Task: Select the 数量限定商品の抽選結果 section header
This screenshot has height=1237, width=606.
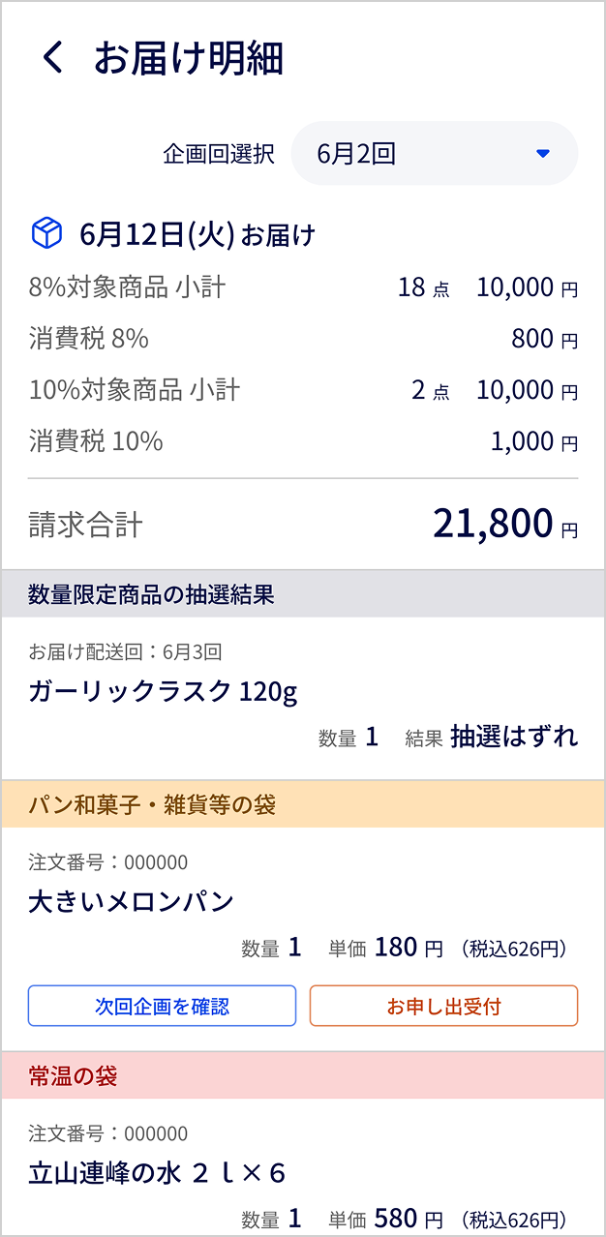Action: [303, 594]
